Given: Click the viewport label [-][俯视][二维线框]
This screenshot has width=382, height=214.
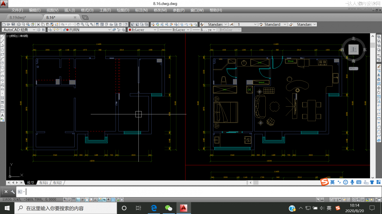Looking at the screenshot, I should [17, 36].
